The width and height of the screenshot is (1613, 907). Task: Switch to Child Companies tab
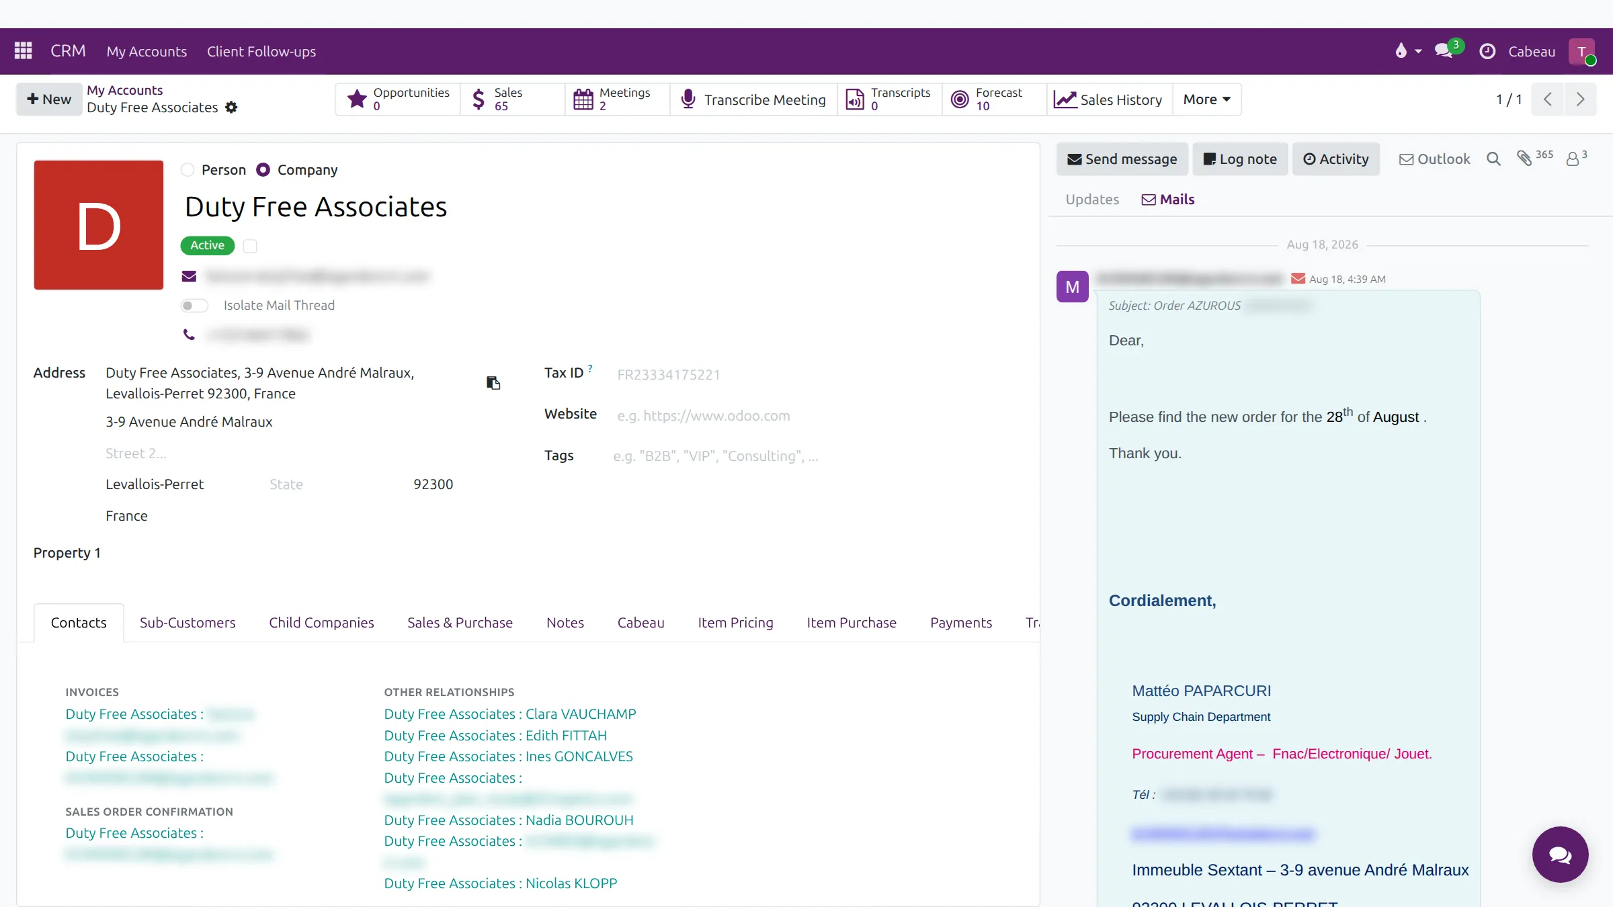(321, 623)
